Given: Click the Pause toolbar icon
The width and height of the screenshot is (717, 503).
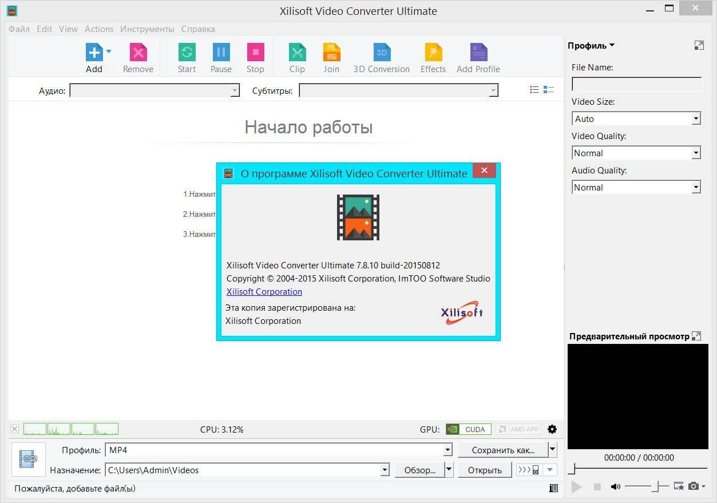Looking at the screenshot, I should coord(221,53).
